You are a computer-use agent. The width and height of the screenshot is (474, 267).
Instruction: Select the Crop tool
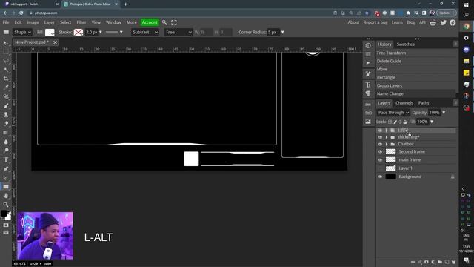click(6, 79)
